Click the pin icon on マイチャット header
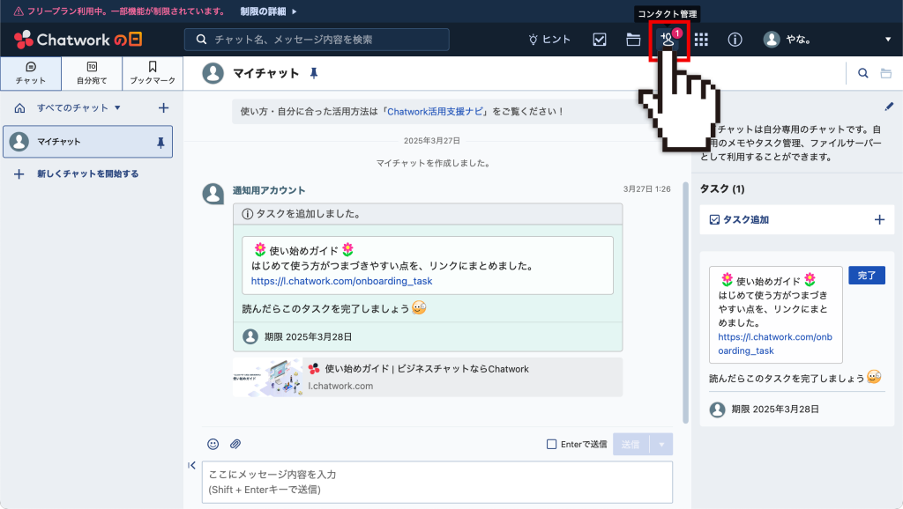The image size is (903, 509). [x=313, y=74]
